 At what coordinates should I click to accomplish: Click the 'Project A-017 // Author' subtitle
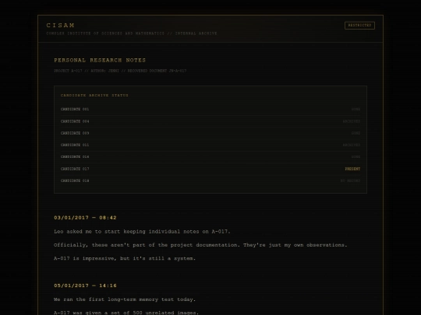(x=120, y=71)
